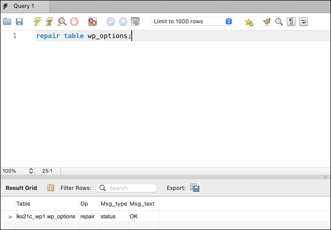Open find panel magnifier icon
331x230 pixels.
point(279,21)
